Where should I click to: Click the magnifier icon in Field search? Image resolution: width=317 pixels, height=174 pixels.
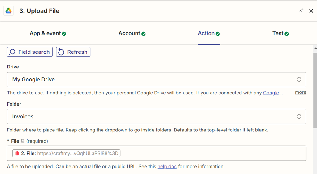tap(12, 52)
